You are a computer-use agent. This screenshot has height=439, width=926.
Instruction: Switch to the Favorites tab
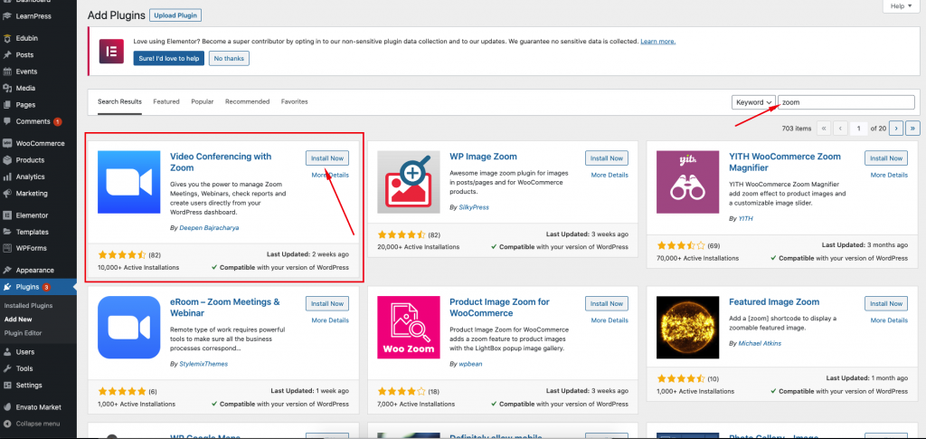tap(294, 101)
